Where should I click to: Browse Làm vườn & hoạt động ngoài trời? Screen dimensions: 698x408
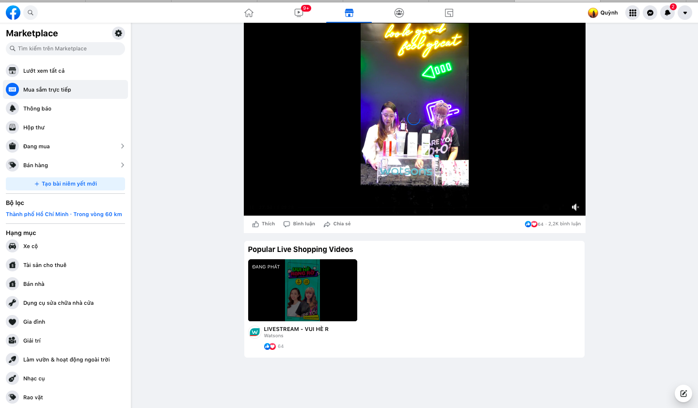pos(65,360)
